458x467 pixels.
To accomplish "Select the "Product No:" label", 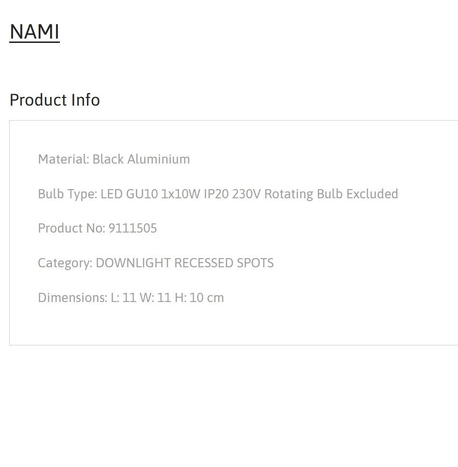I will [x=72, y=229].
